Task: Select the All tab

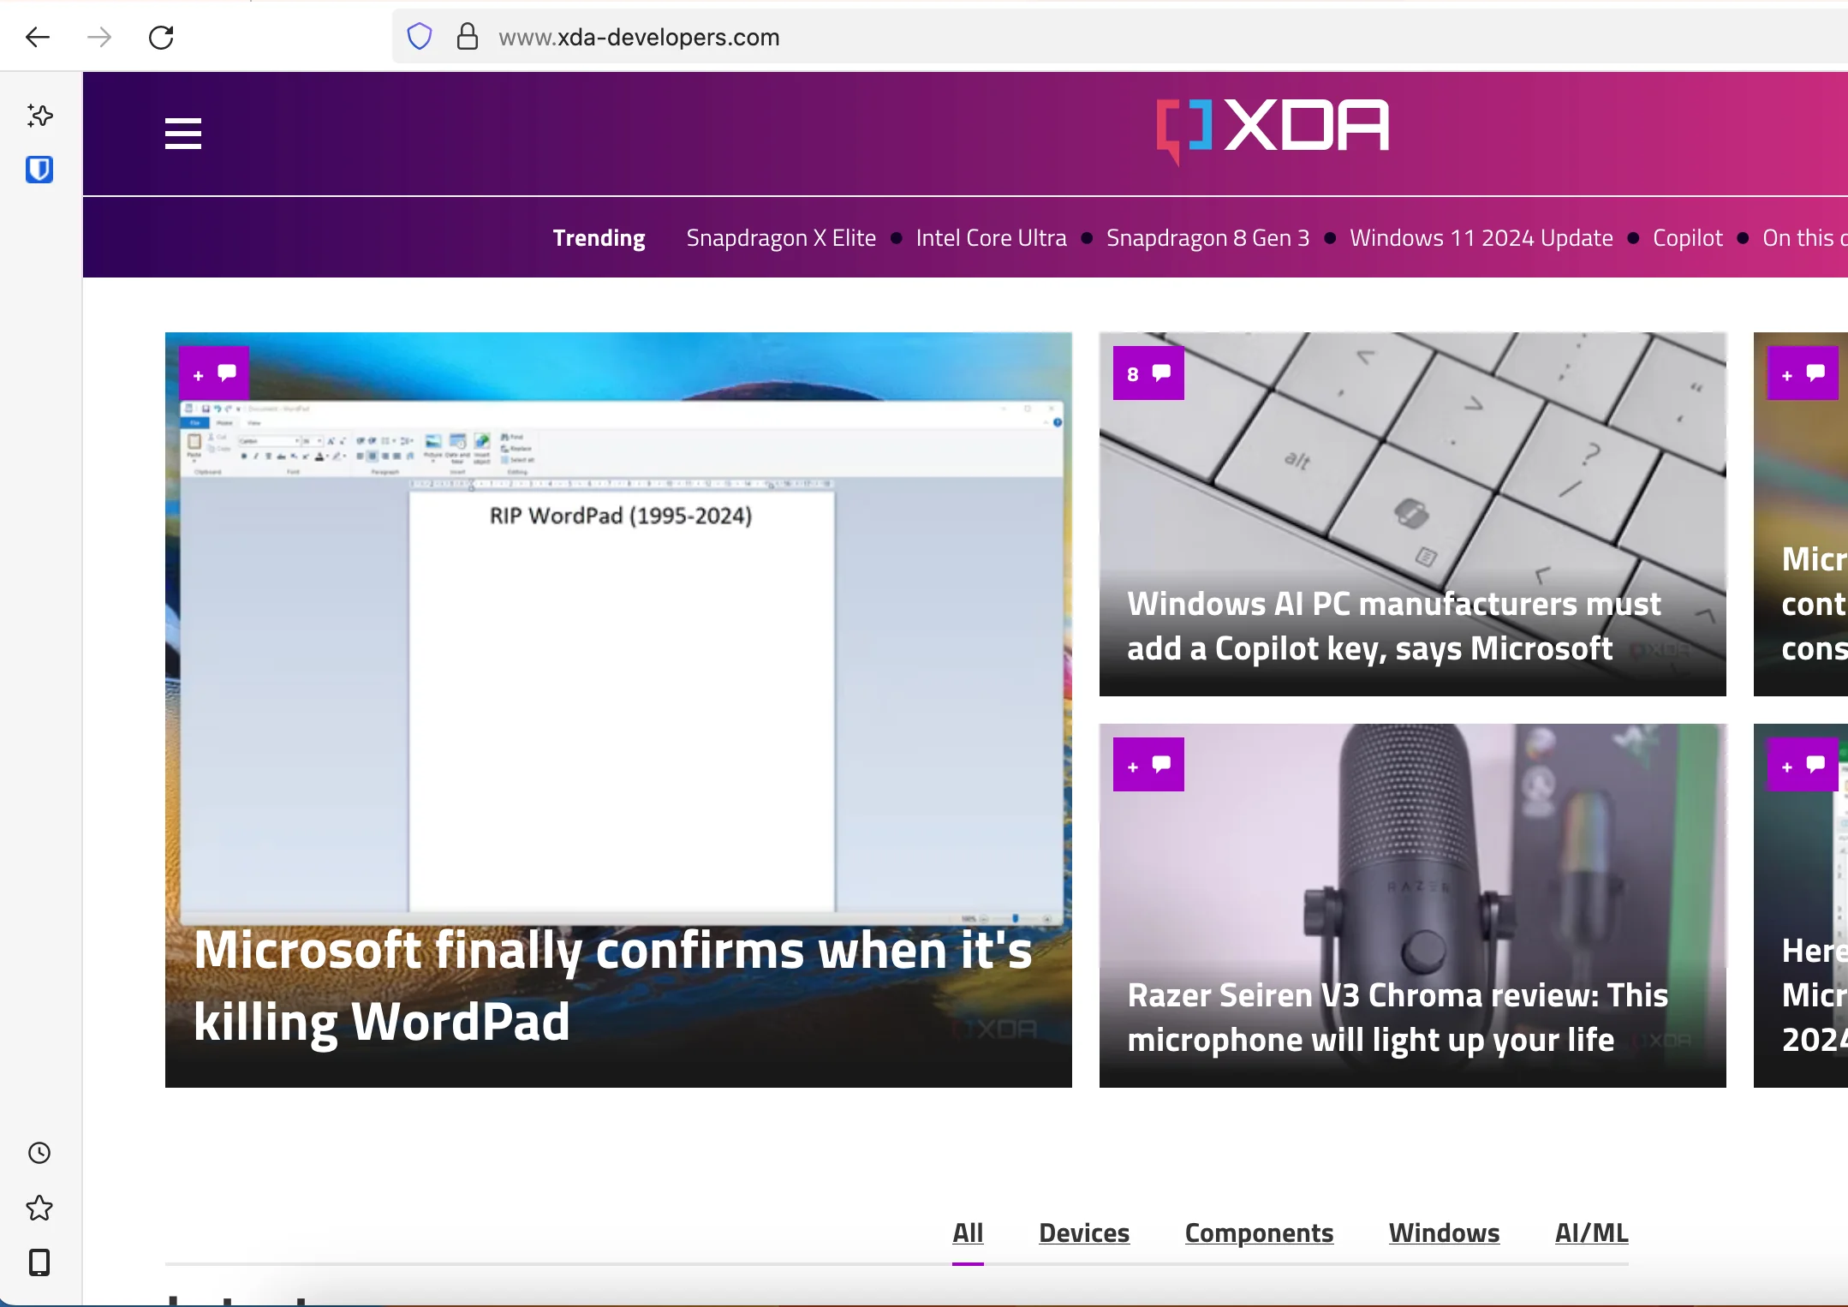Action: (968, 1233)
